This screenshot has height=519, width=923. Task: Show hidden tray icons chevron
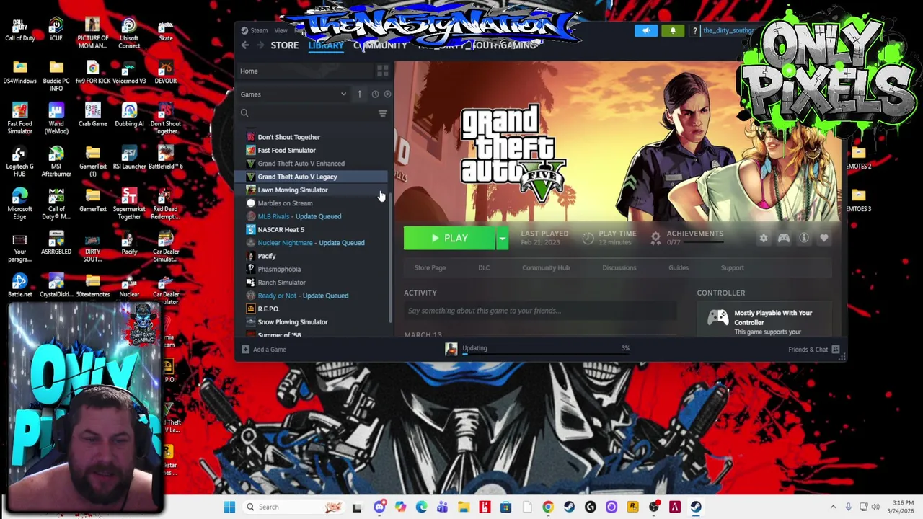[x=833, y=507]
